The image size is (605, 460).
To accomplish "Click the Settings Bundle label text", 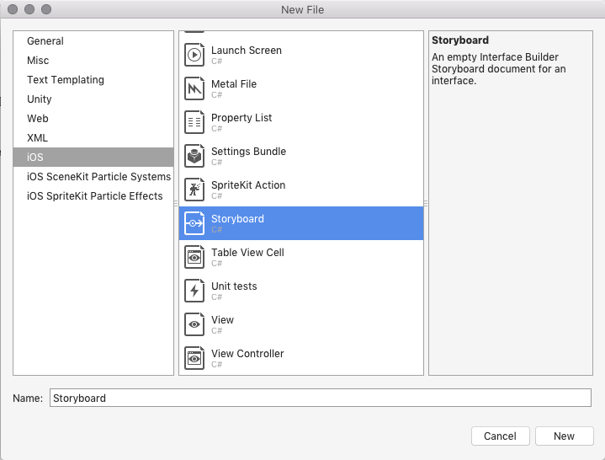I will point(248,151).
